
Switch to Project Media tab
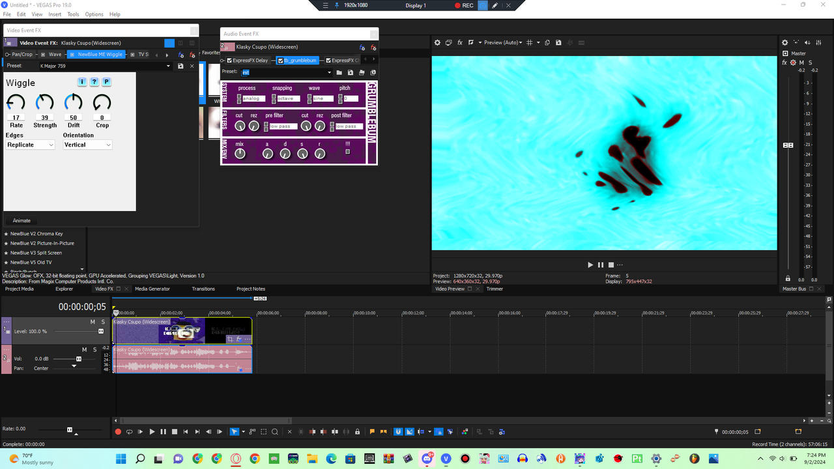point(20,289)
